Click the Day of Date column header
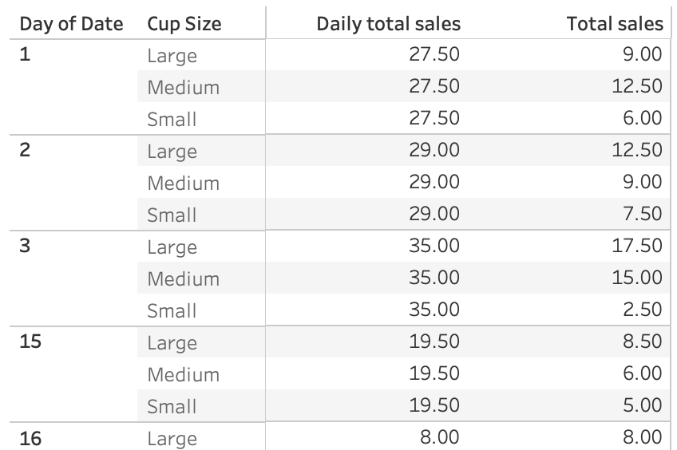677x450 pixels. click(71, 24)
